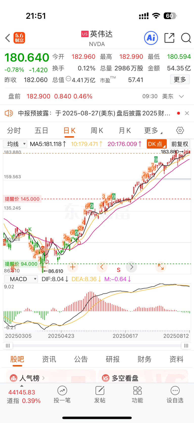Expand the 人气榜 chevron

point(43,378)
